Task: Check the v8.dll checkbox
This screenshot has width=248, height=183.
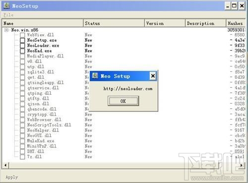Action: 22,61
